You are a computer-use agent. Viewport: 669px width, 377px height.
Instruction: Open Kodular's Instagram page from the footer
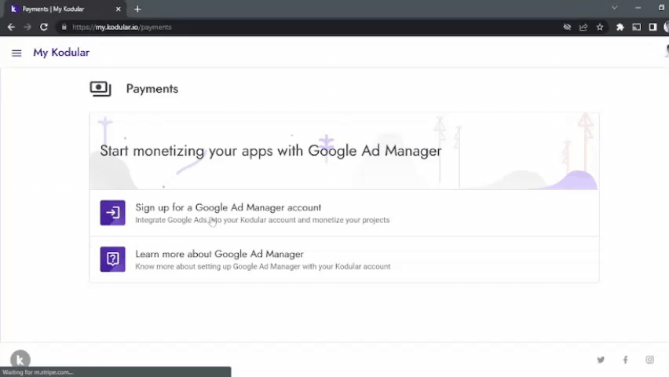[649, 360]
